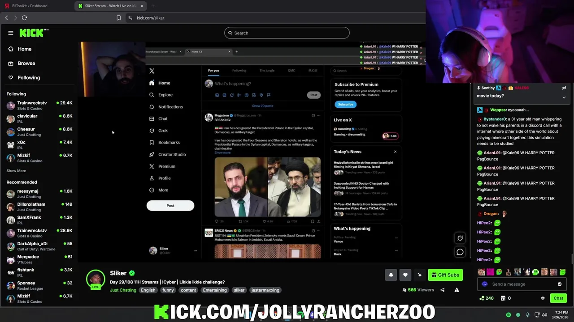
Task: Go back with the browser back arrow
Action: point(7,18)
